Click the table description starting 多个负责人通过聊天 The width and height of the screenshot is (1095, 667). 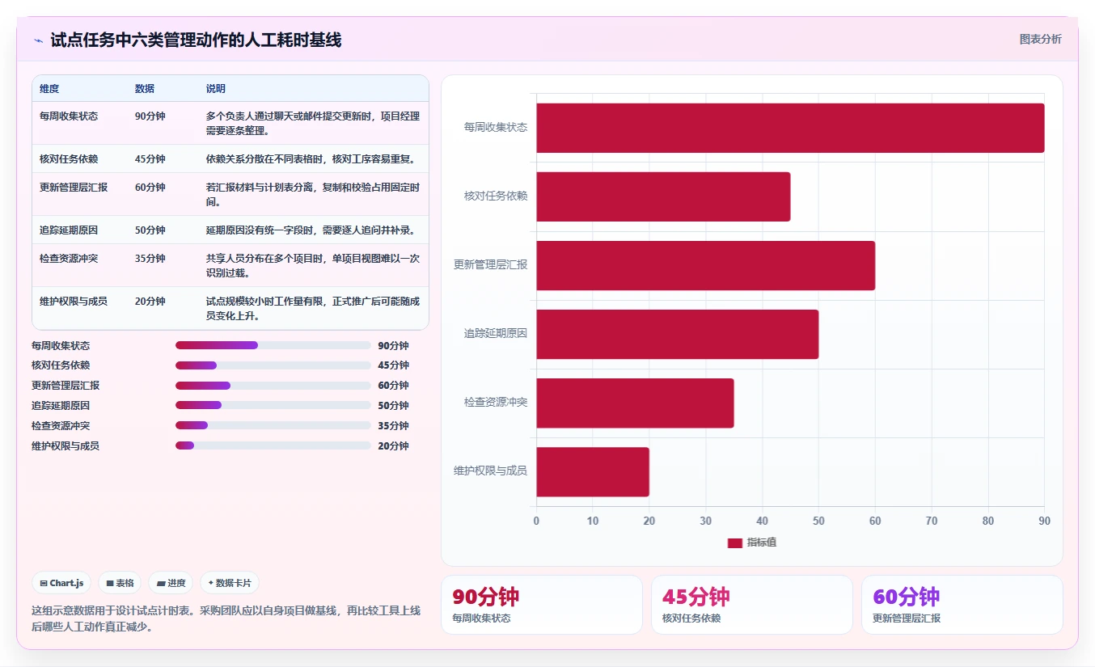point(313,123)
